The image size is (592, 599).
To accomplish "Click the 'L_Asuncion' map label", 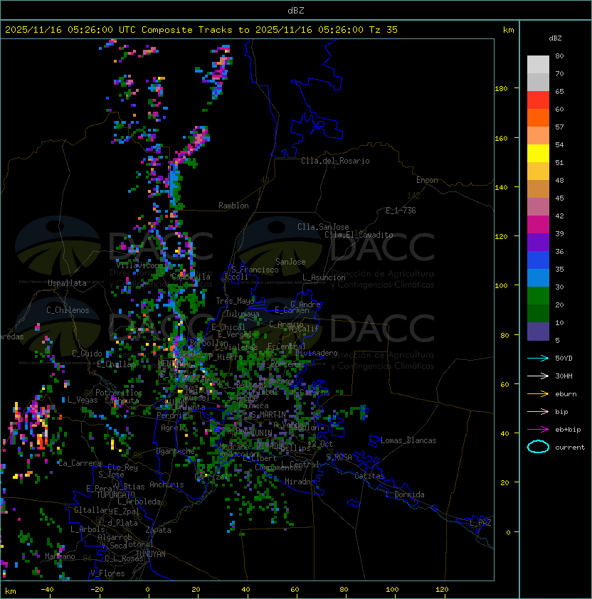I will [x=324, y=277].
